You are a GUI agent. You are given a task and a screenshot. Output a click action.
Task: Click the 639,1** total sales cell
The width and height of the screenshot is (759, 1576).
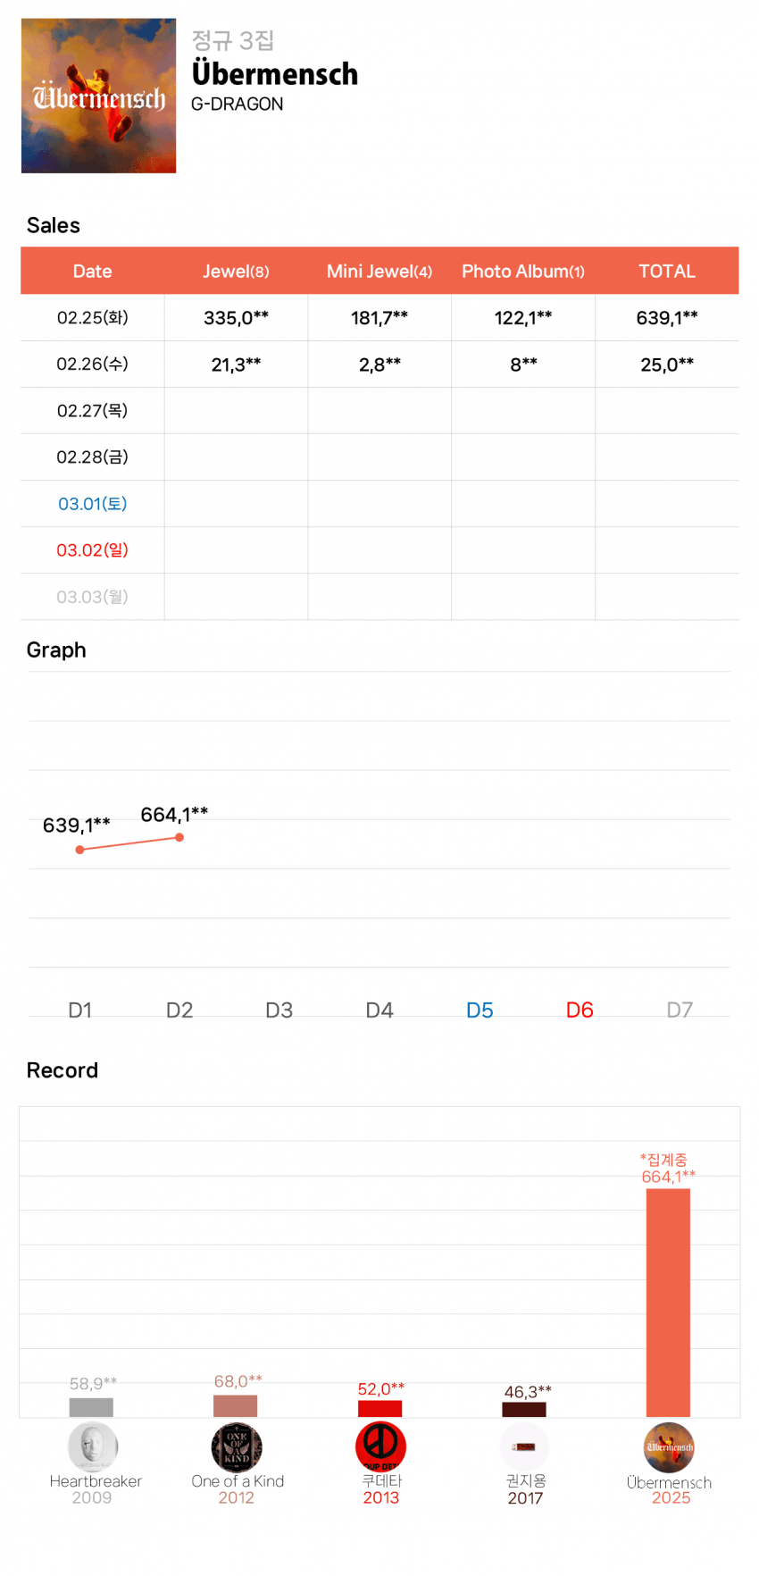pyautogui.click(x=667, y=317)
